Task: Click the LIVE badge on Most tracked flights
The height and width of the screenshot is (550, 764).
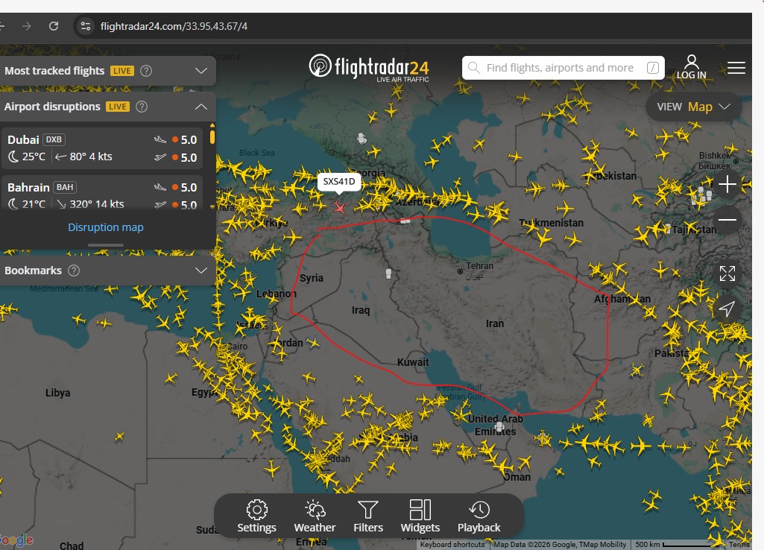Action: point(121,71)
